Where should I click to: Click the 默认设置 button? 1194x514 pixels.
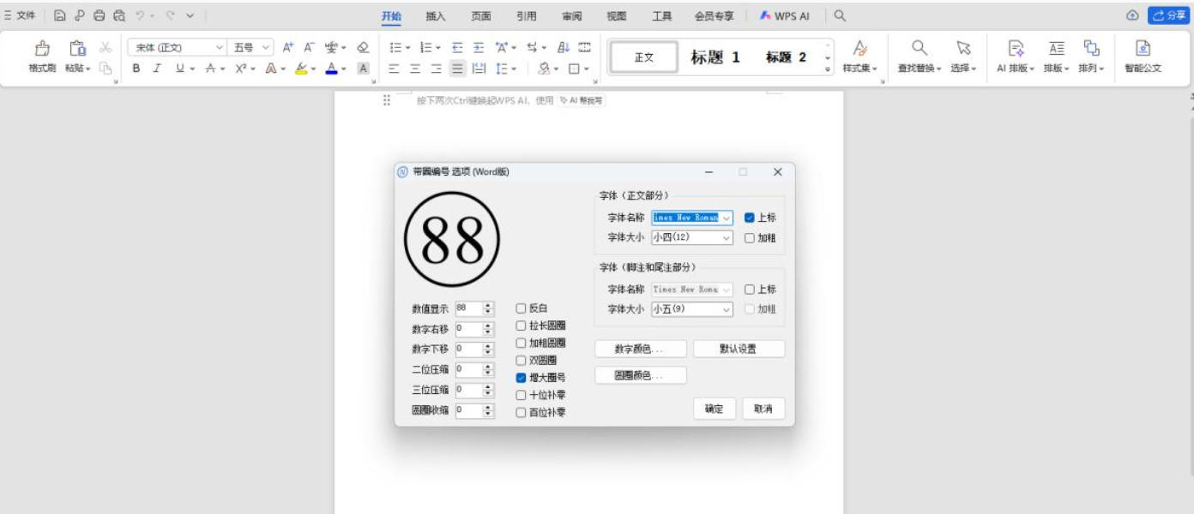(x=739, y=350)
